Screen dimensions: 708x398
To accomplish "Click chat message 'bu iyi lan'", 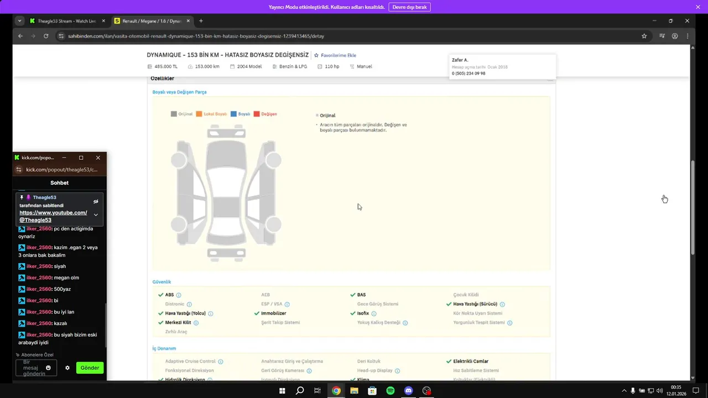I will coord(64,312).
